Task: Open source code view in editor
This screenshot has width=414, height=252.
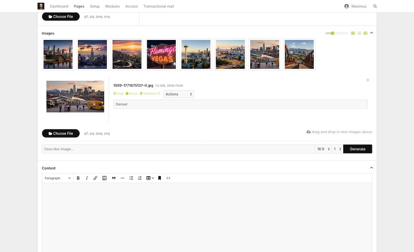Action: tap(168, 178)
